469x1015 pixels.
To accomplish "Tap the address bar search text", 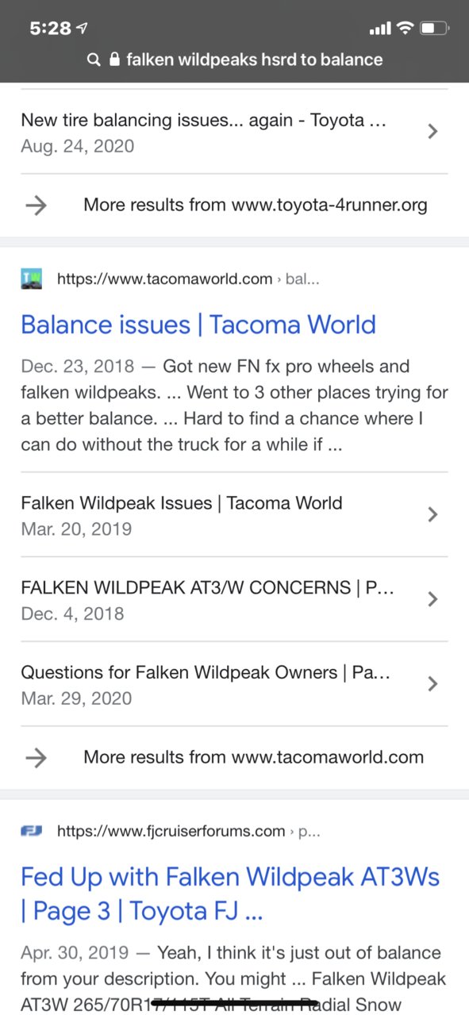I will tap(255, 60).
